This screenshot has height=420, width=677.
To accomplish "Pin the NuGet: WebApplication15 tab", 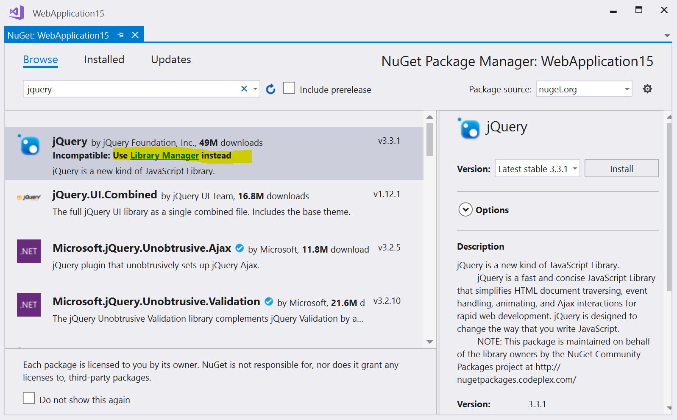I will tap(121, 35).
